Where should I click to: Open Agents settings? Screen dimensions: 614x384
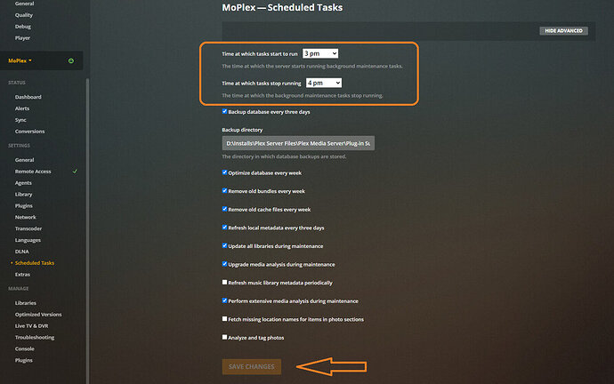(x=23, y=183)
